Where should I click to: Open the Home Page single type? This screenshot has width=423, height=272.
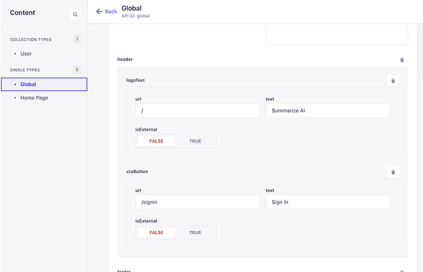(34, 98)
